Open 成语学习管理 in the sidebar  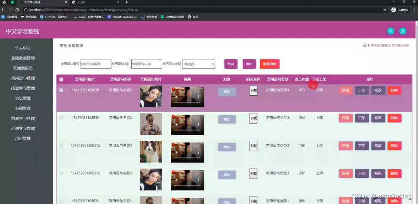point(23,88)
